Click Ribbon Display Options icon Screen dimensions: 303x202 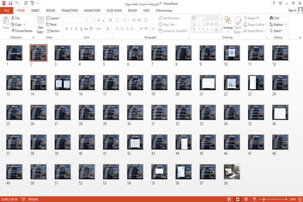tap(280, 4)
